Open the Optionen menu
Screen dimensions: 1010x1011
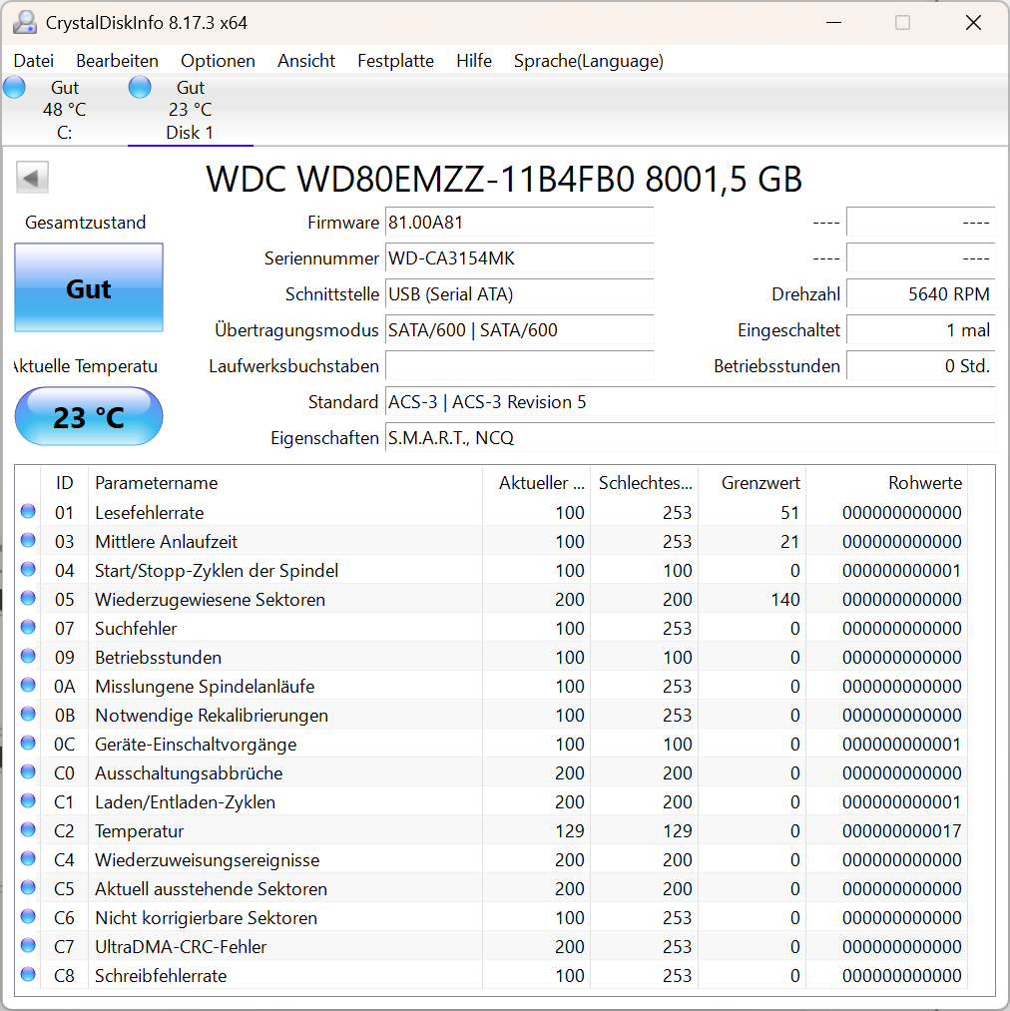coord(218,61)
